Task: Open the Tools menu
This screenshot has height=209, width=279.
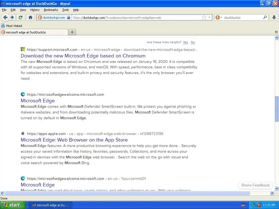Action: (65, 10)
